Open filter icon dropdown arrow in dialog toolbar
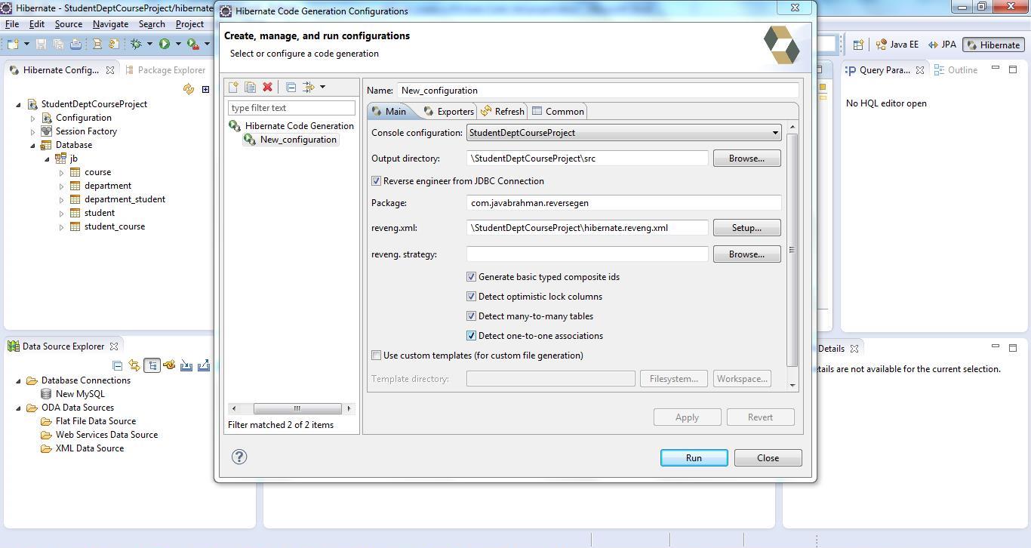Image resolution: width=1031 pixels, height=548 pixels. click(x=322, y=87)
